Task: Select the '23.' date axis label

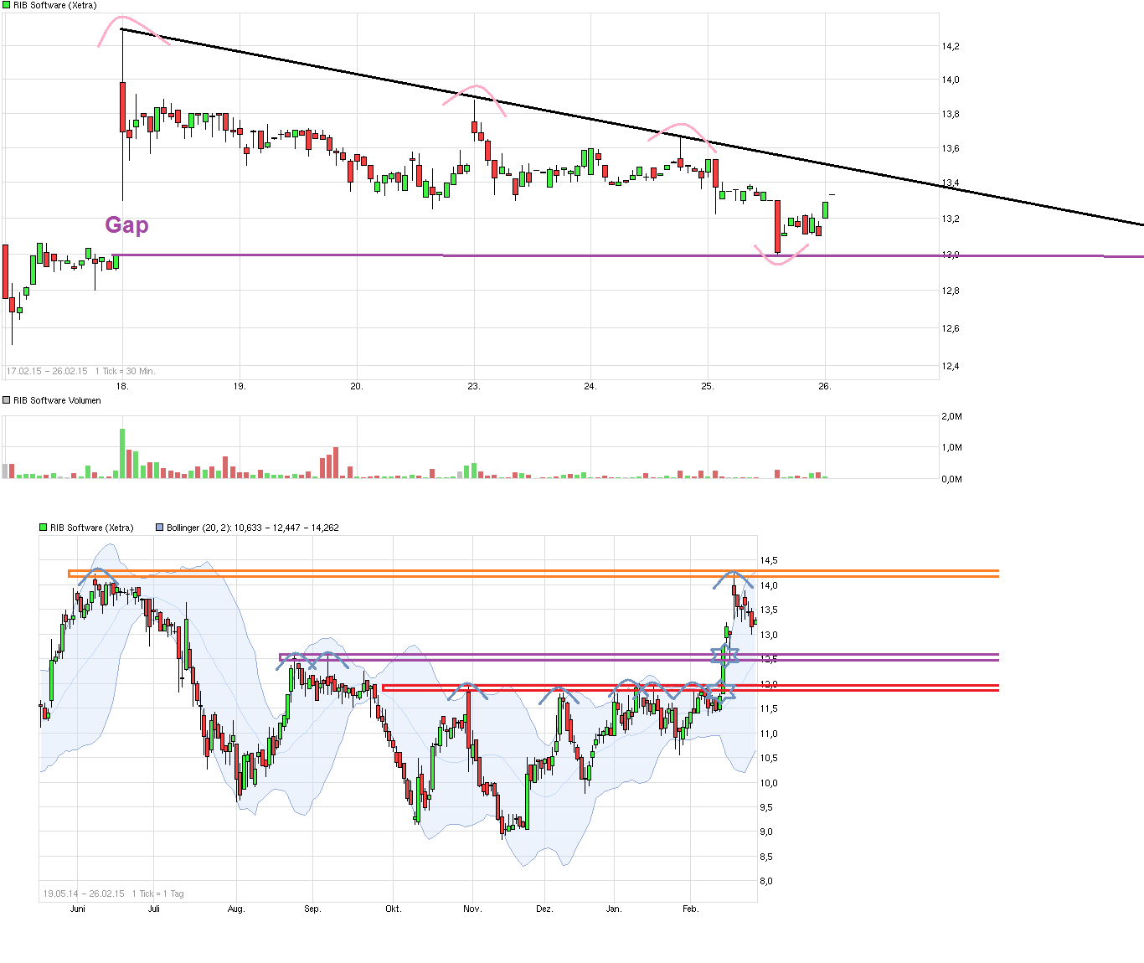Action: coord(474,386)
